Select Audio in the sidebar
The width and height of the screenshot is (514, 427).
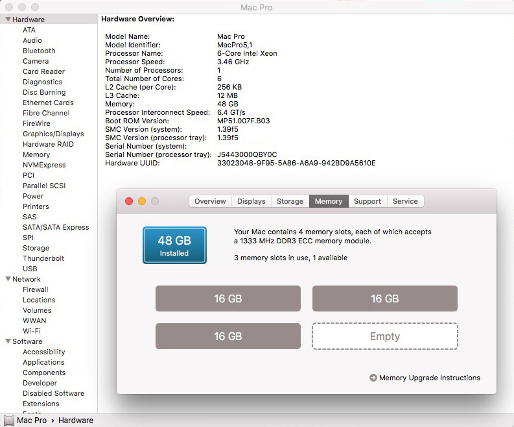(32, 40)
